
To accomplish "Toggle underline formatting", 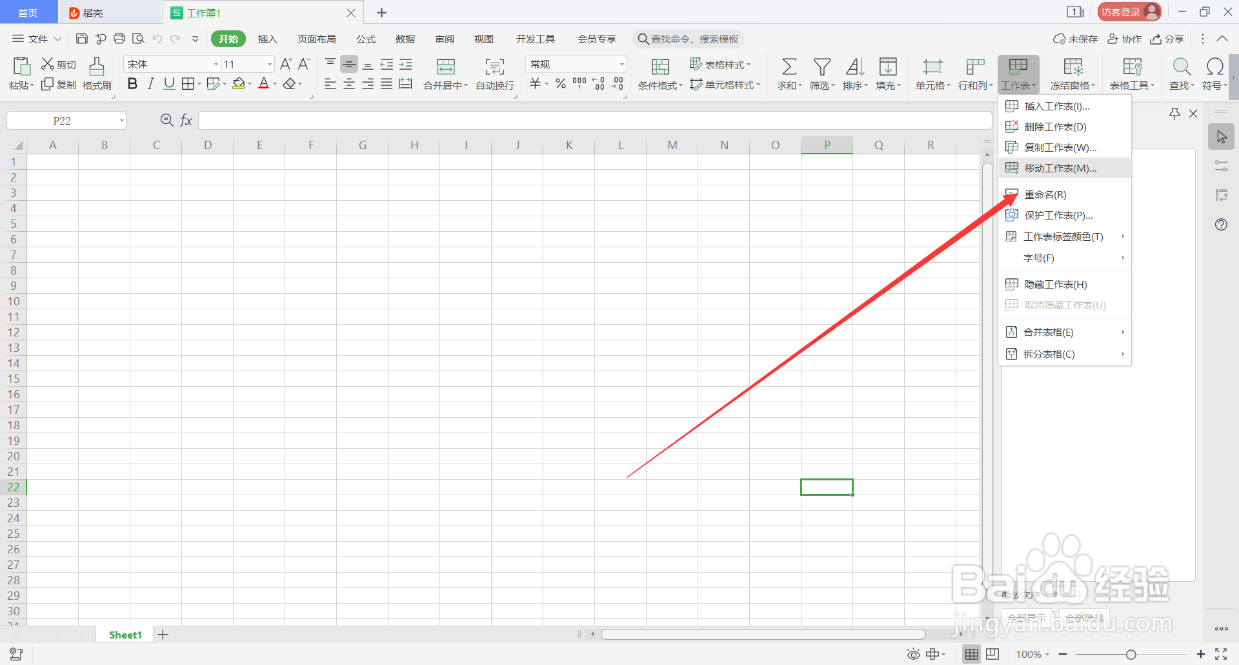I will pos(169,83).
